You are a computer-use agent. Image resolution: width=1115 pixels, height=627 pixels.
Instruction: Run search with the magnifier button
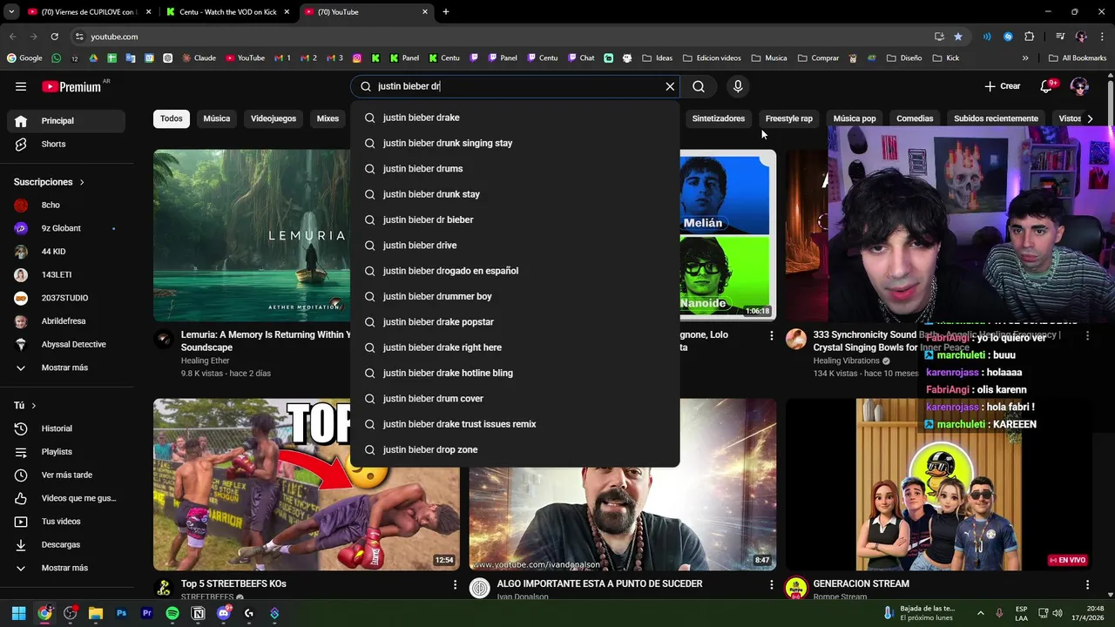click(699, 86)
